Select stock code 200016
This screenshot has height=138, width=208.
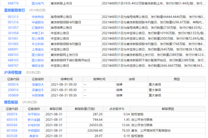[13, 90]
